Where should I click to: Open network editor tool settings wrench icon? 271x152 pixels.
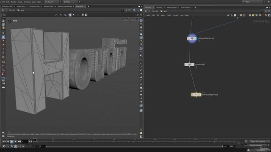tap(228, 15)
